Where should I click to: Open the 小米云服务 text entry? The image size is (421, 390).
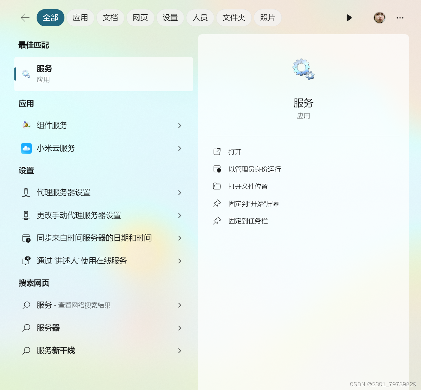[x=56, y=148]
